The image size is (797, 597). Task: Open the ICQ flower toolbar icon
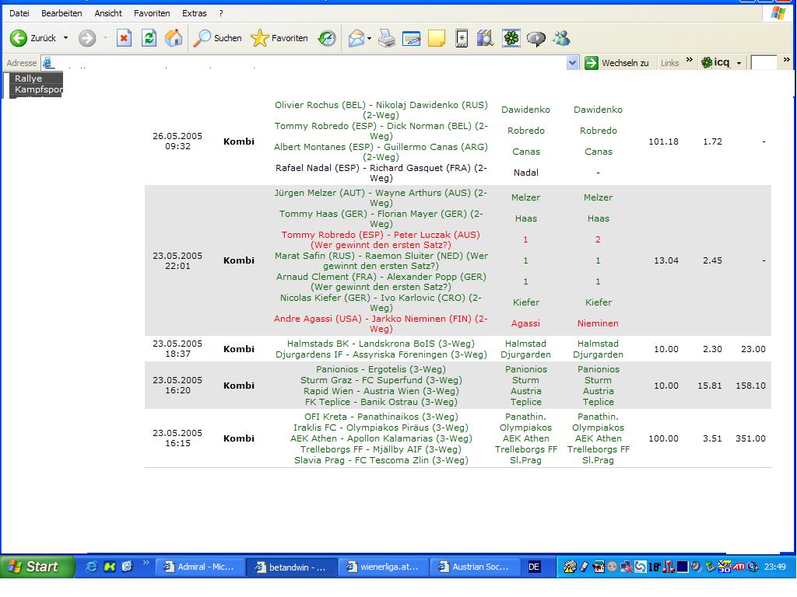[511, 38]
